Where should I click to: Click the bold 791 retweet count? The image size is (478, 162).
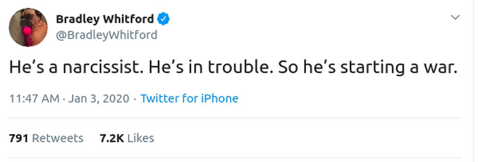pos(18,138)
